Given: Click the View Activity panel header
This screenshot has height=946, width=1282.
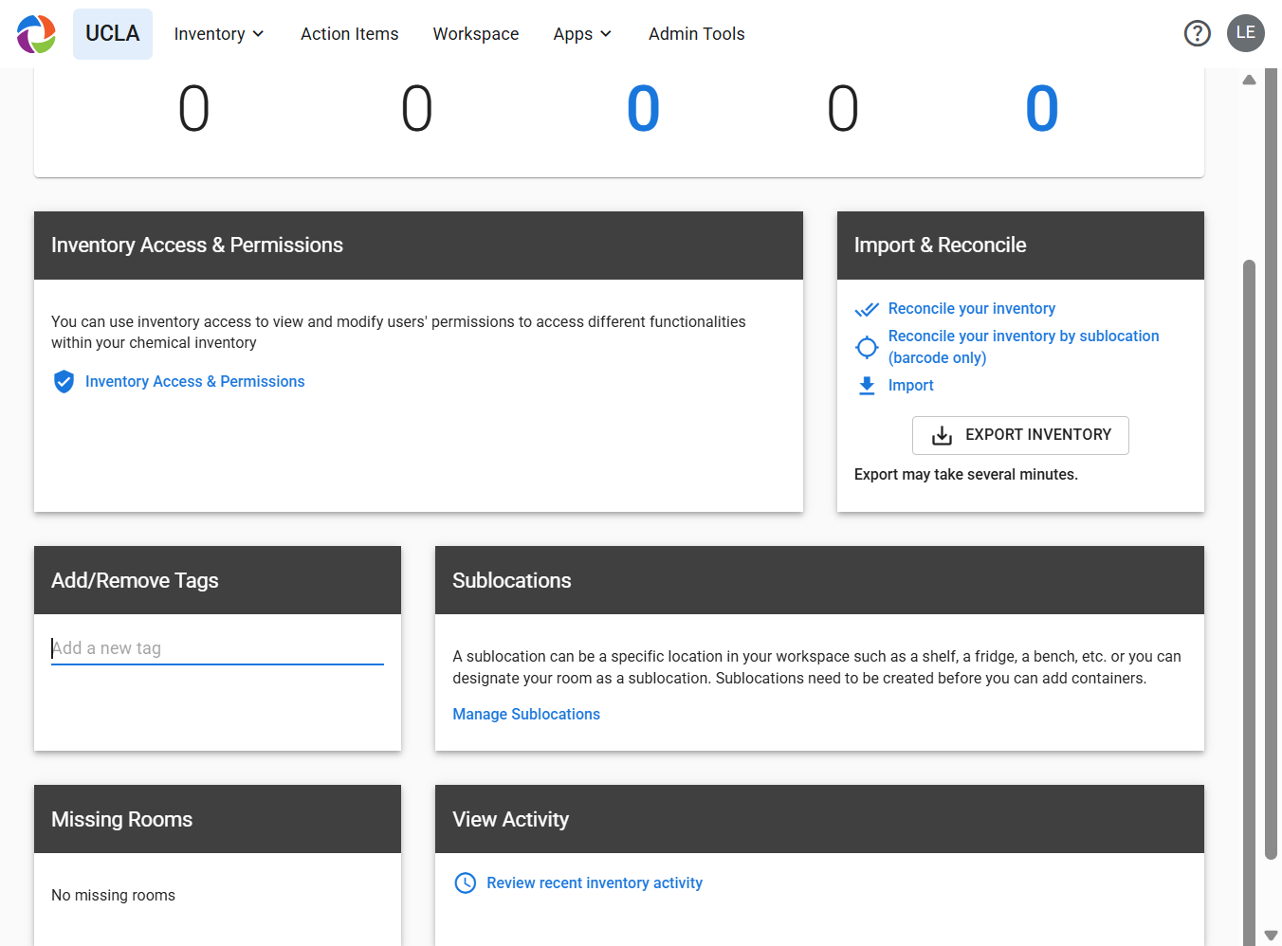Looking at the screenshot, I should [819, 819].
